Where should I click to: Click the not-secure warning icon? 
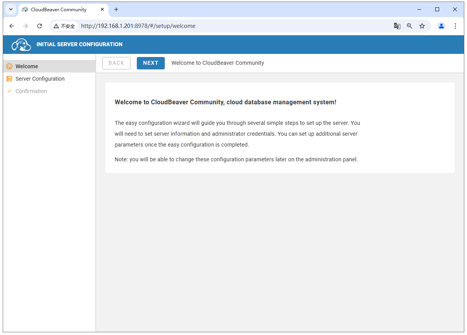pos(56,26)
